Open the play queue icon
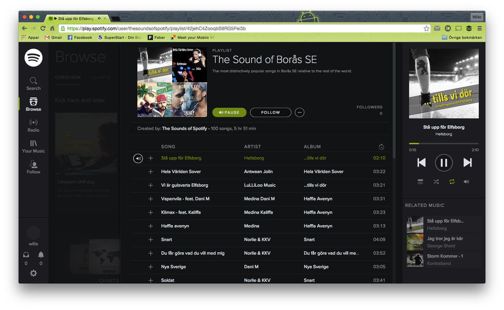The image size is (504, 310). 420,181
